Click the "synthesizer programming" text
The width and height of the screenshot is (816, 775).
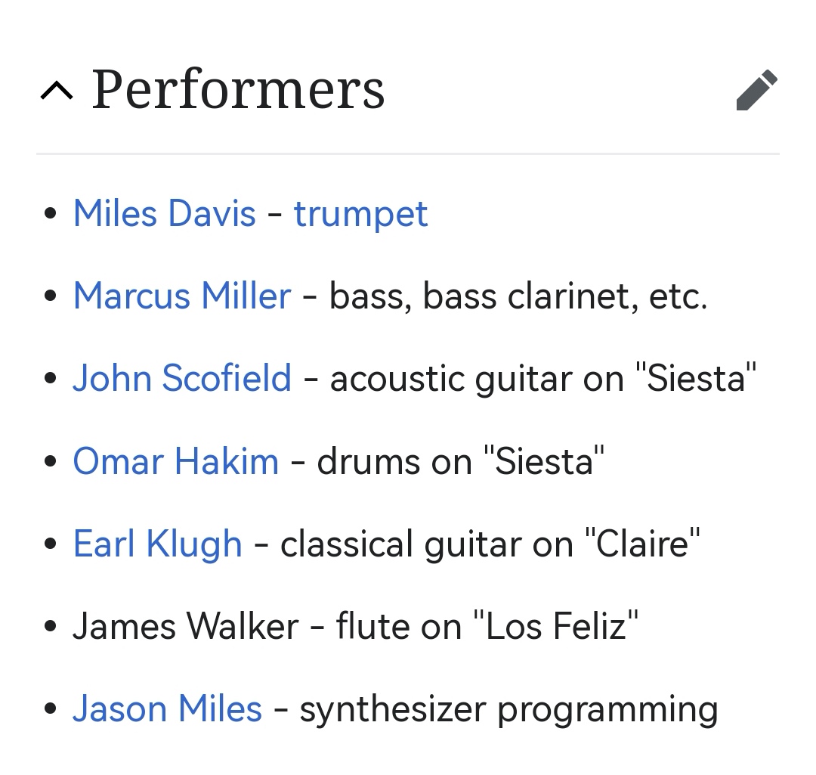[x=508, y=708]
